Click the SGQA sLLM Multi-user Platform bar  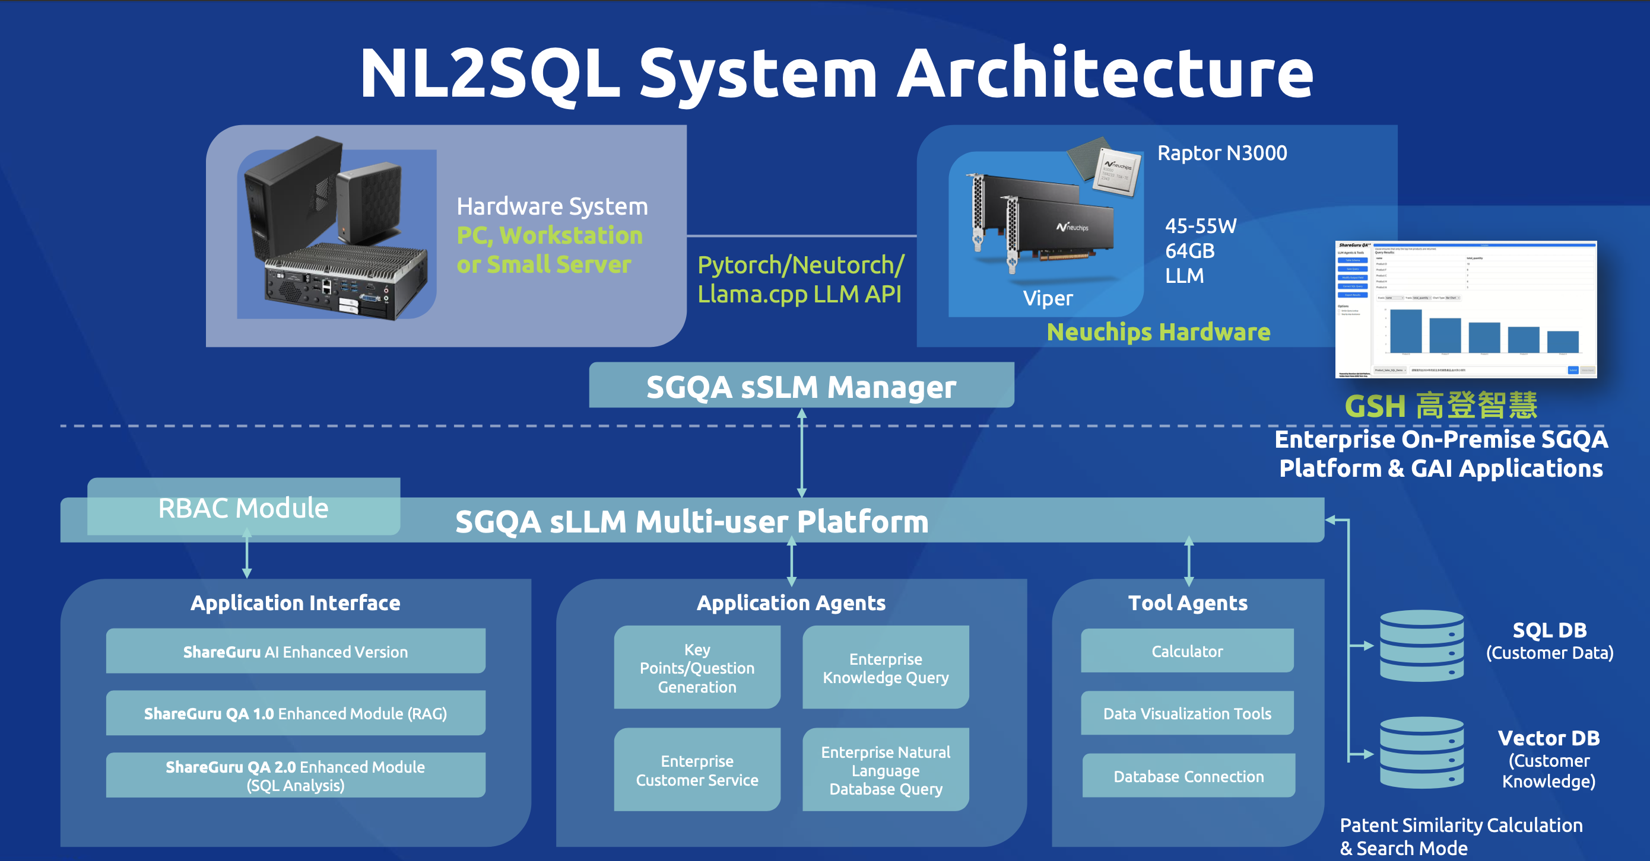(x=692, y=521)
